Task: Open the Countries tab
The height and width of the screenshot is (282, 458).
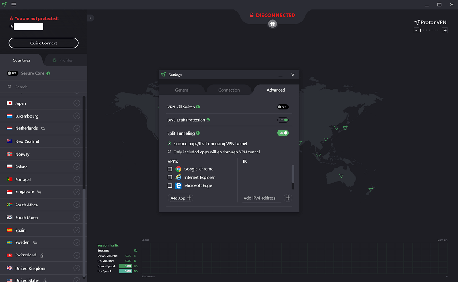Action: [x=22, y=60]
